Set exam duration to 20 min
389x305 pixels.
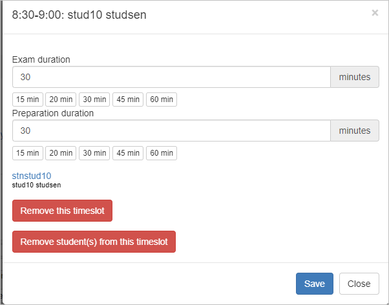coord(61,100)
